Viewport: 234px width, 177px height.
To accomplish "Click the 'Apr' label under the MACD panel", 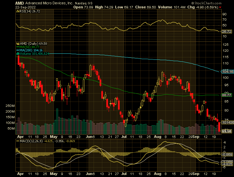I will click(x=20, y=174).
